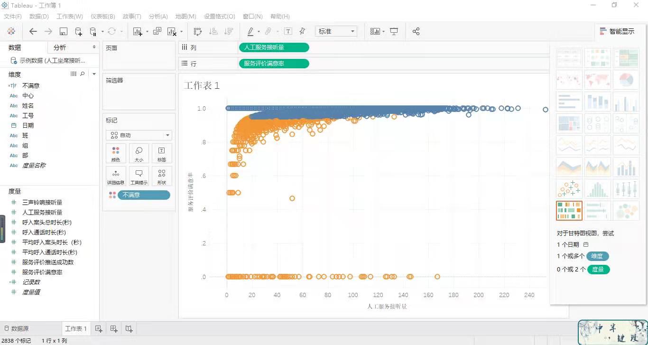Click the 工具提示 button in marks card

(139, 176)
